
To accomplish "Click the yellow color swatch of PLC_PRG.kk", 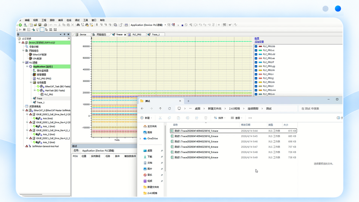I will 260,82.
